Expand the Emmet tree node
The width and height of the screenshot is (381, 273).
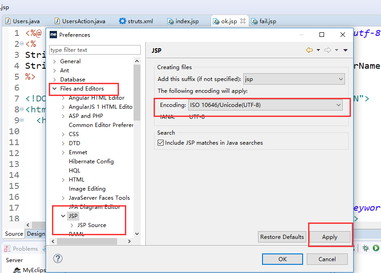coord(63,152)
